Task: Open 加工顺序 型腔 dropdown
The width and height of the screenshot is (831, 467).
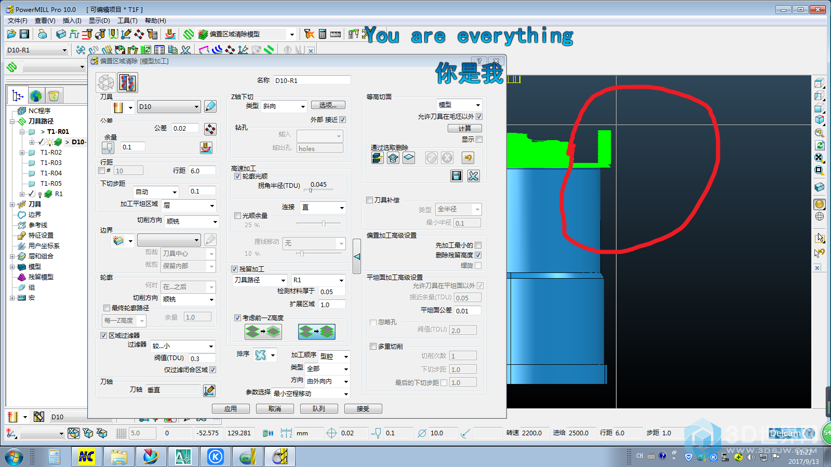Action: pyautogui.click(x=334, y=356)
